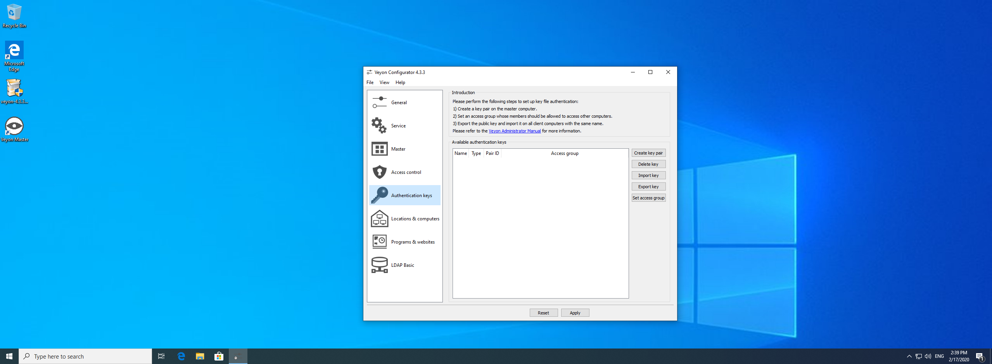Screen dimensions: 992x364
Task: Open the ENG language indicator
Action: tap(939, 356)
